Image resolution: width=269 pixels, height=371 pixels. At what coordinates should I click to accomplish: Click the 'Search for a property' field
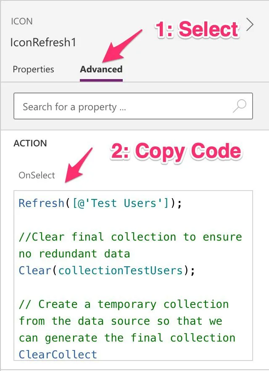[x=122, y=107]
